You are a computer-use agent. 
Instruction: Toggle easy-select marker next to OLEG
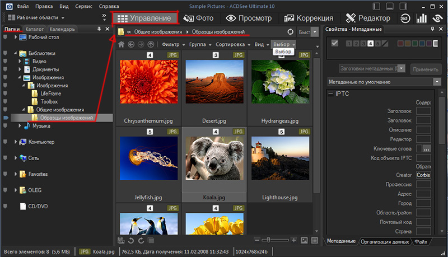5,190
